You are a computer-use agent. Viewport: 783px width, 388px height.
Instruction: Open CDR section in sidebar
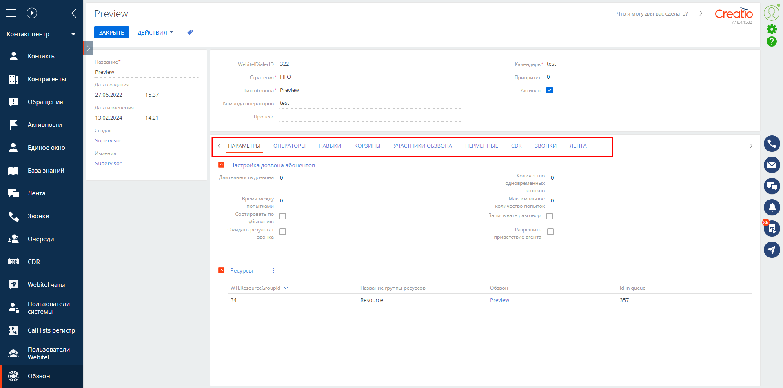click(x=41, y=262)
